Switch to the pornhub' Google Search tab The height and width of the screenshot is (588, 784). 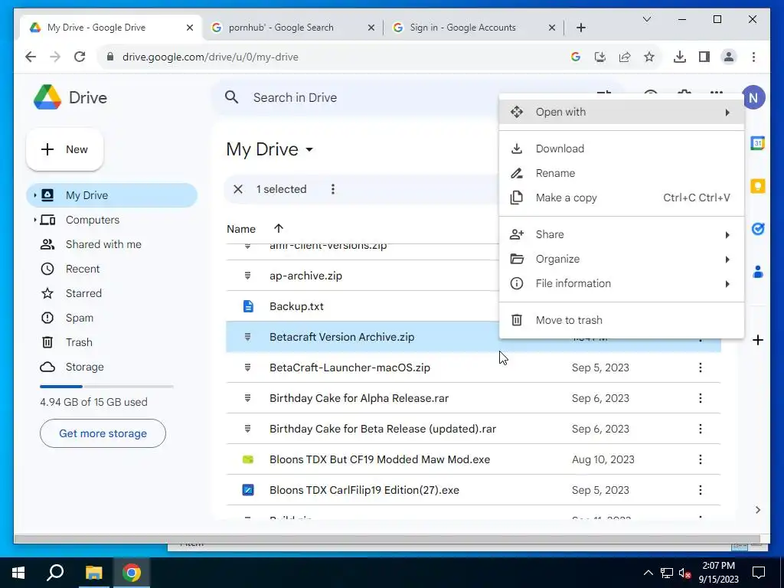[x=292, y=28]
